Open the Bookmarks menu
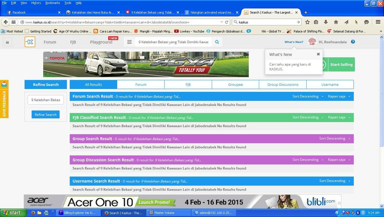Image resolution: width=384 pixels, height=217 pixels. pos(53,3)
